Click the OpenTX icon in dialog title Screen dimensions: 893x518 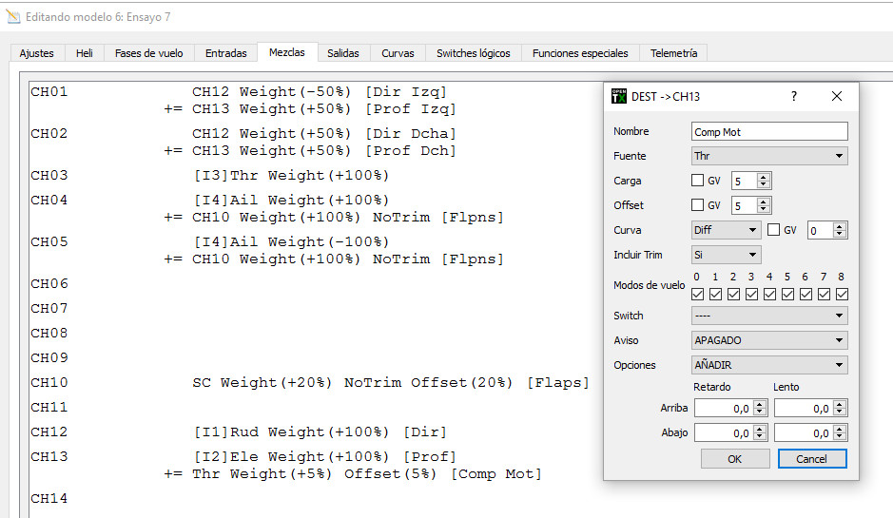coord(619,96)
